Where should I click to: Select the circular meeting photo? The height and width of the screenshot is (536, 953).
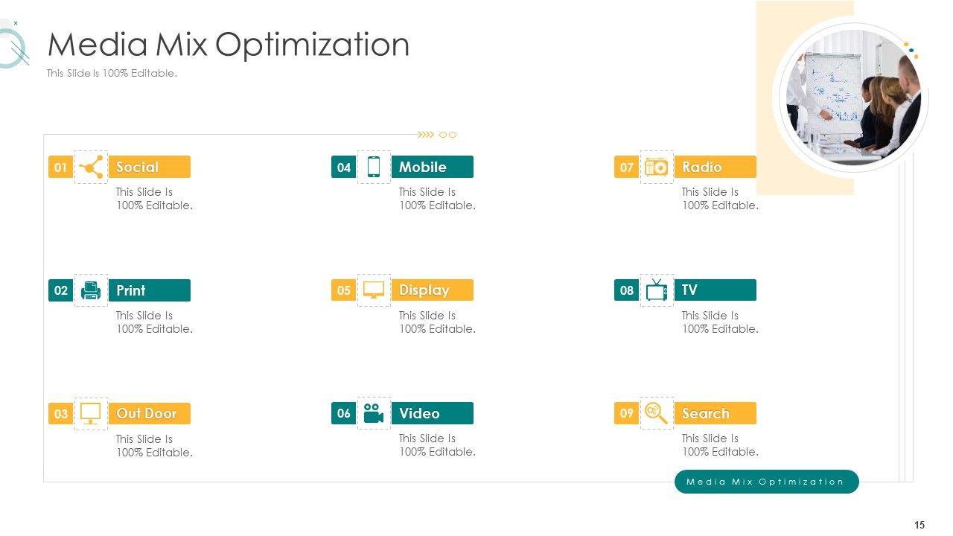(853, 97)
